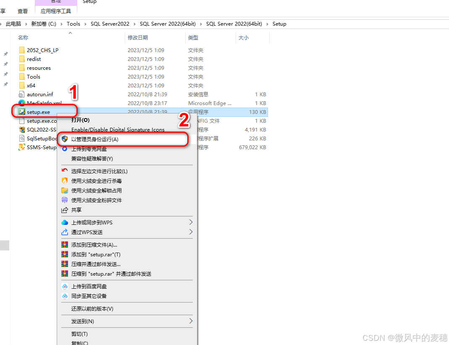Viewport: 449px width, 345px height.
Task: Open dropdown chevron after 此电脑 in breadcrumb
Action: (26, 24)
